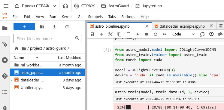Open the Kernel menu
The width and height of the screenshot is (224, 110).
(x=67, y=17)
